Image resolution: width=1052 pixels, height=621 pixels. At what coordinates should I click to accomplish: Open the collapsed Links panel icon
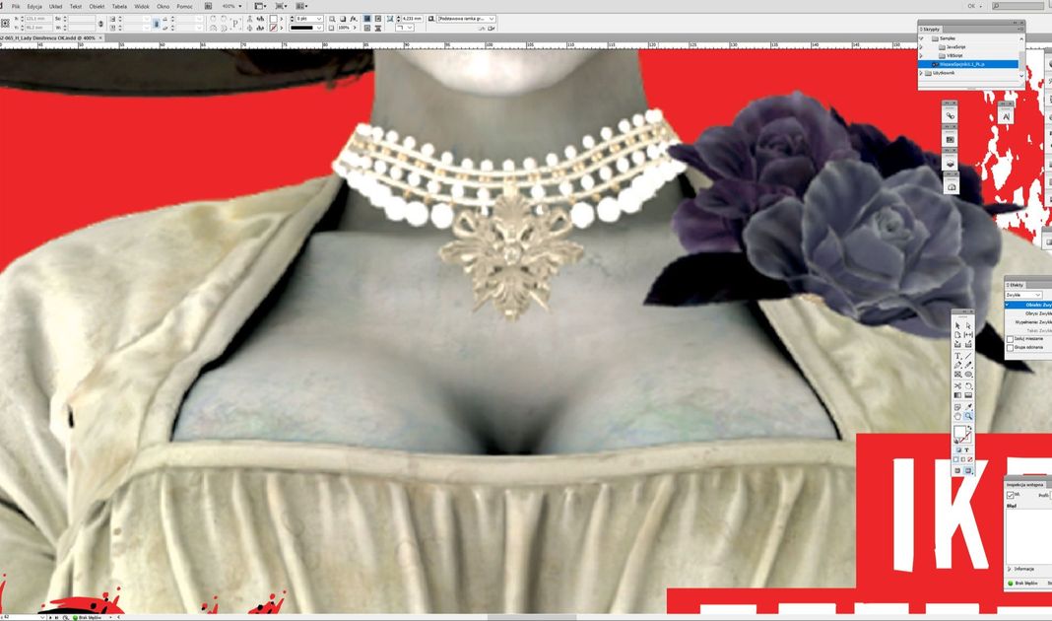tap(951, 115)
